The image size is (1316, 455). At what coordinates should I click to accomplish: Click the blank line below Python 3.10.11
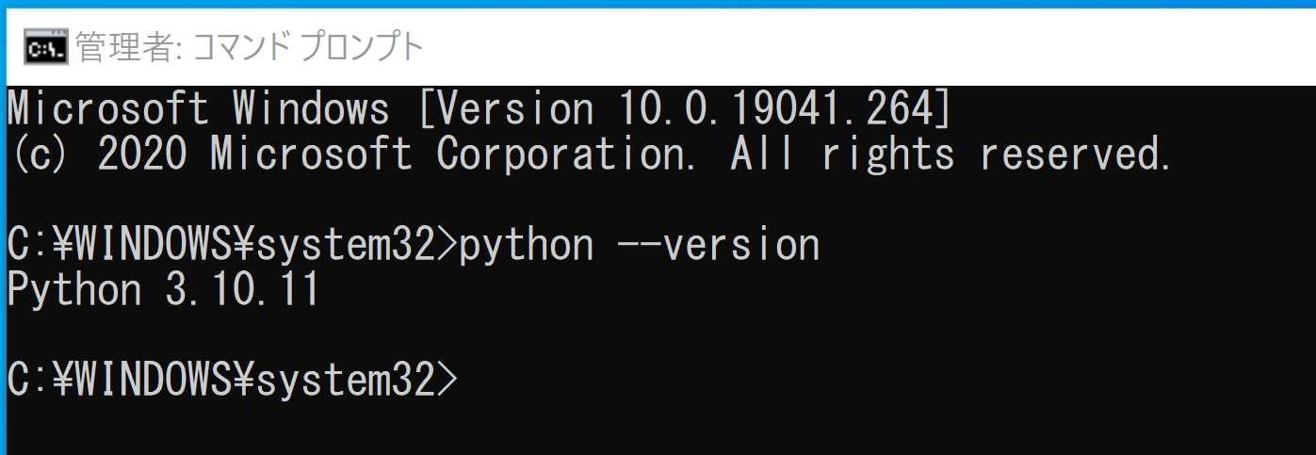[x=658, y=335]
